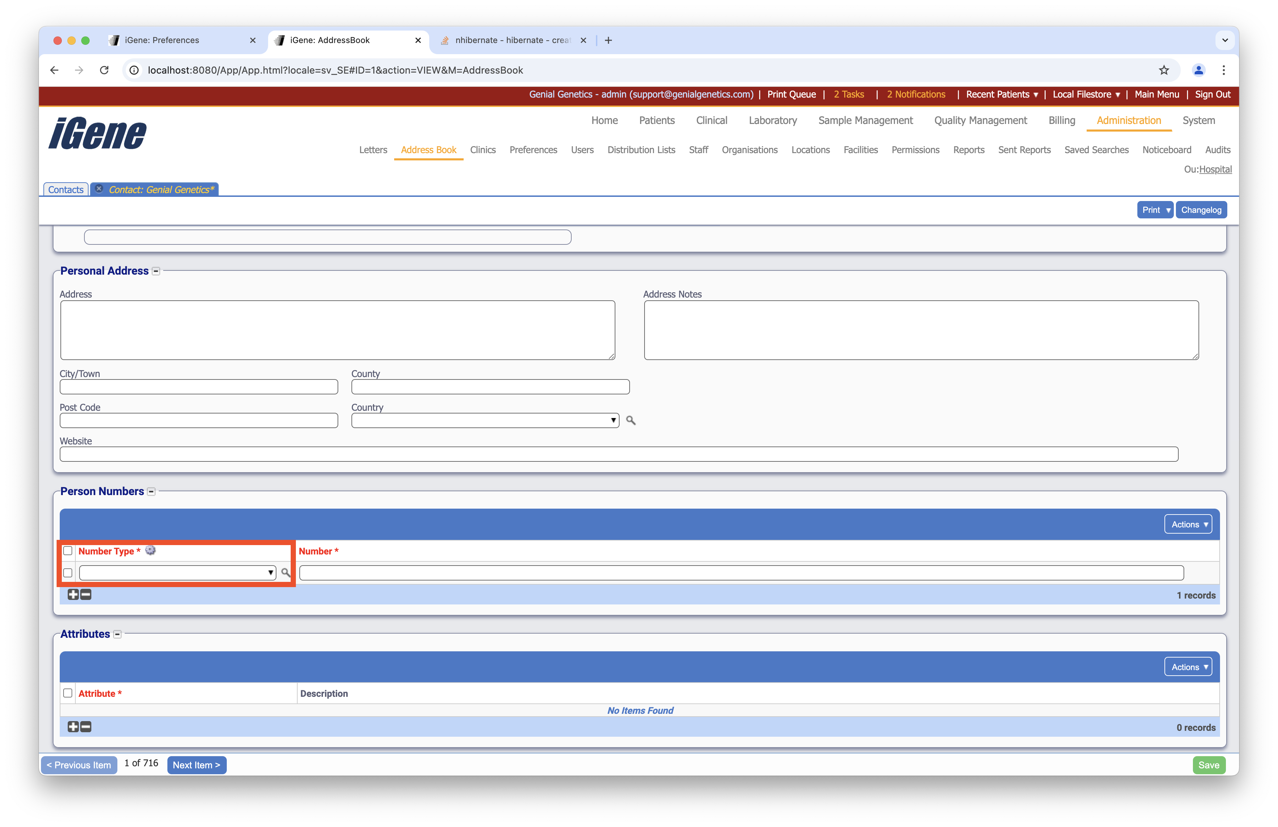The image size is (1278, 827).
Task: Open the Organisations submenu item
Action: (749, 150)
